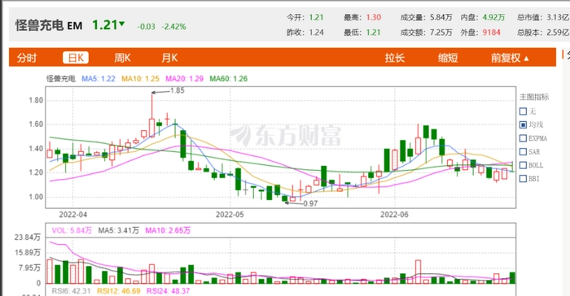570x296 pixels.
Task: Click the 拉长 stretch button
Action: tap(395, 58)
